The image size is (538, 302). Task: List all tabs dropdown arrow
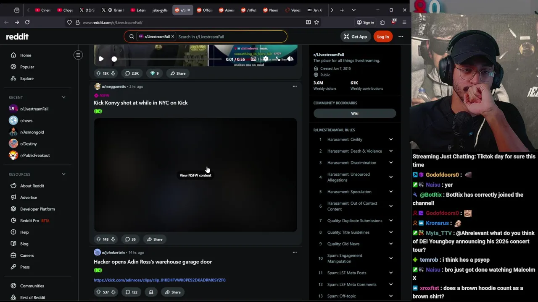pyautogui.click(x=353, y=10)
